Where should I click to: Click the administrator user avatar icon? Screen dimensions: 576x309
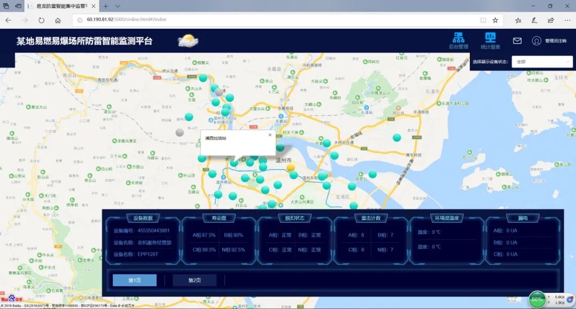(x=537, y=41)
